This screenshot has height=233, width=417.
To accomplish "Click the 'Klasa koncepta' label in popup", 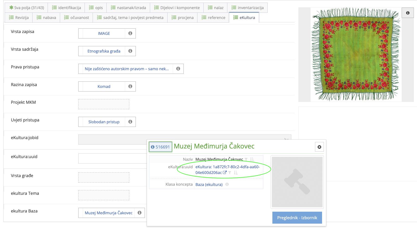I will pyautogui.click(x=179, y=184).
